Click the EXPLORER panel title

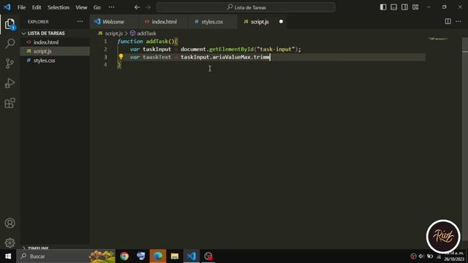pyautogui.click(x=38, y=22)
